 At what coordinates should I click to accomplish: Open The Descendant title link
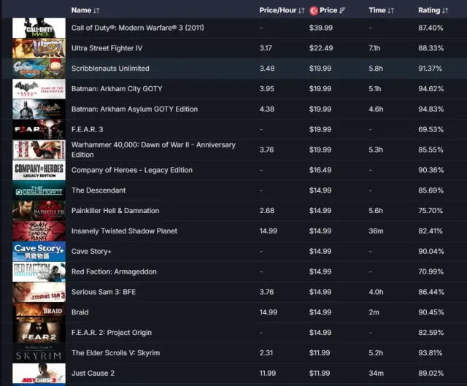pyautogui.click(x=99, y=190)
